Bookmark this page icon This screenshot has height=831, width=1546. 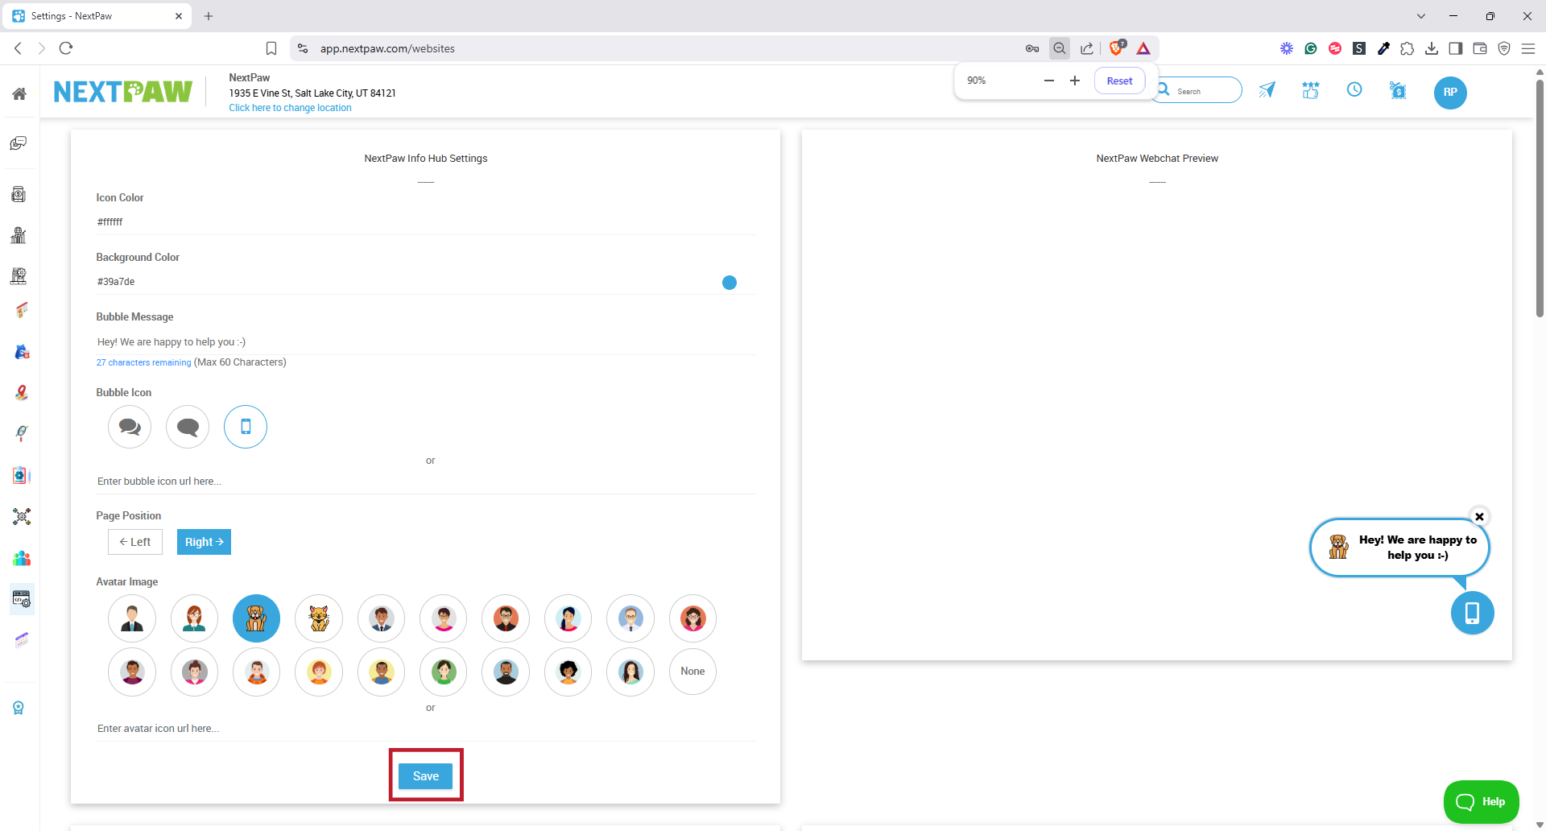point(271,48)
